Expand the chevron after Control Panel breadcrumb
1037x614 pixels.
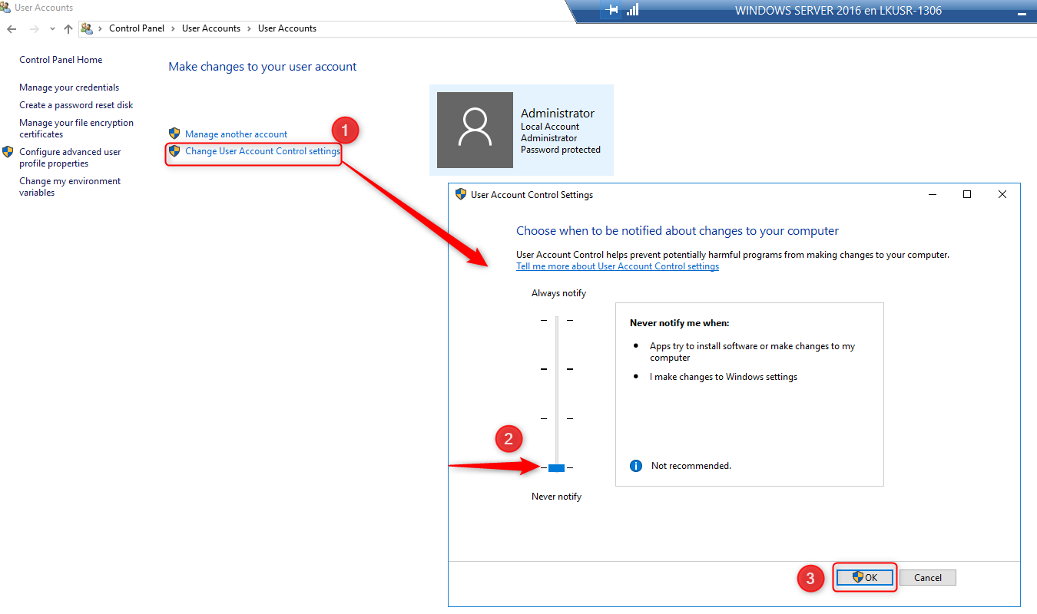[x=174, y=28]
